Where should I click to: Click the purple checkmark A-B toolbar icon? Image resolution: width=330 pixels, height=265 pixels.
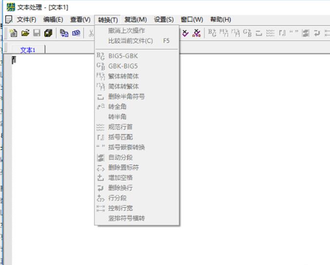(196, 33)
